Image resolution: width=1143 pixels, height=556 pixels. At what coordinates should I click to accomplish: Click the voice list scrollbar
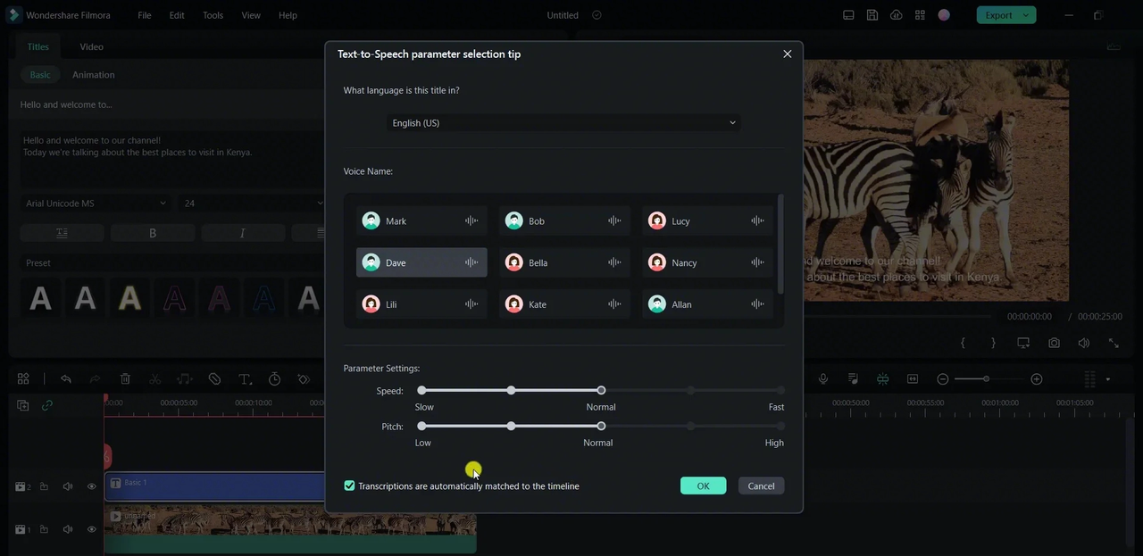(780, 245)
